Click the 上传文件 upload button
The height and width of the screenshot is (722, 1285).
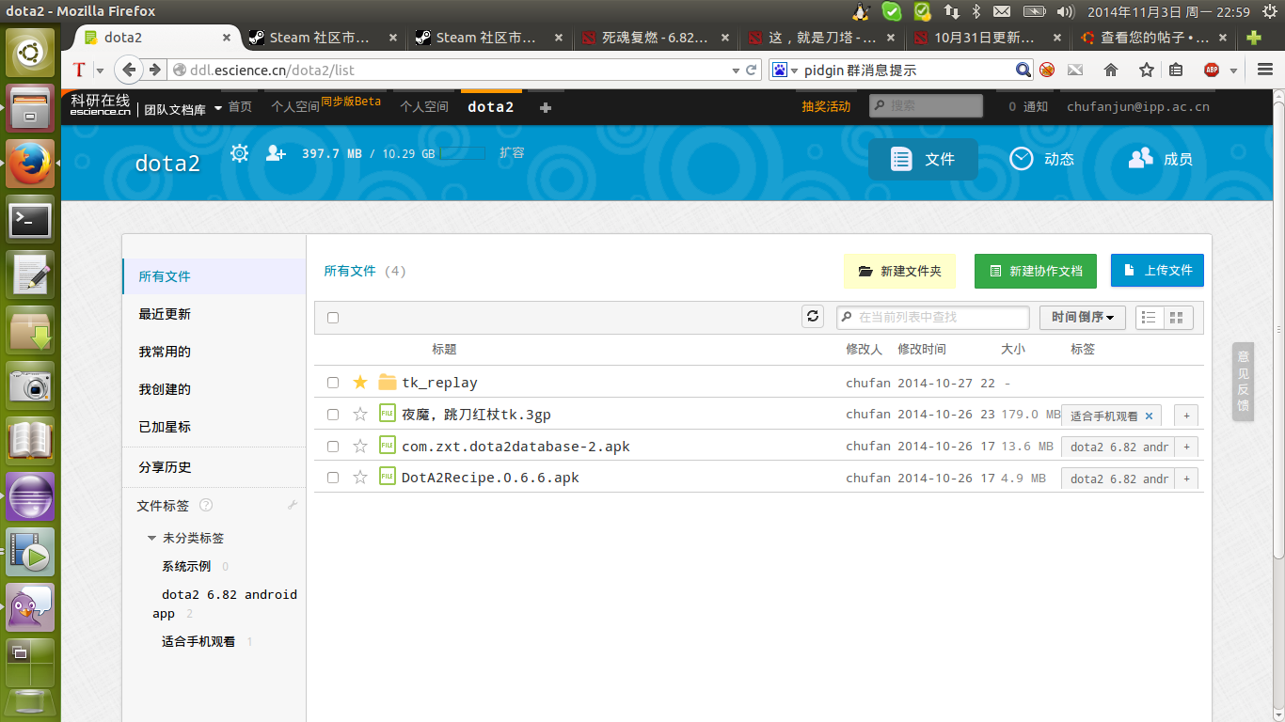(x=1157, y=271)
